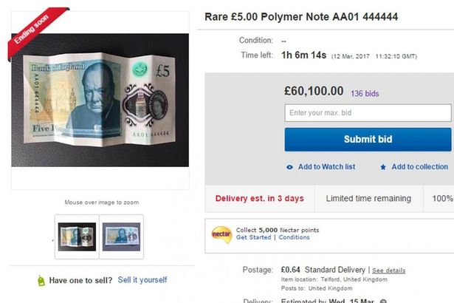Select the first folded note thumbnail

click(77, 236)
